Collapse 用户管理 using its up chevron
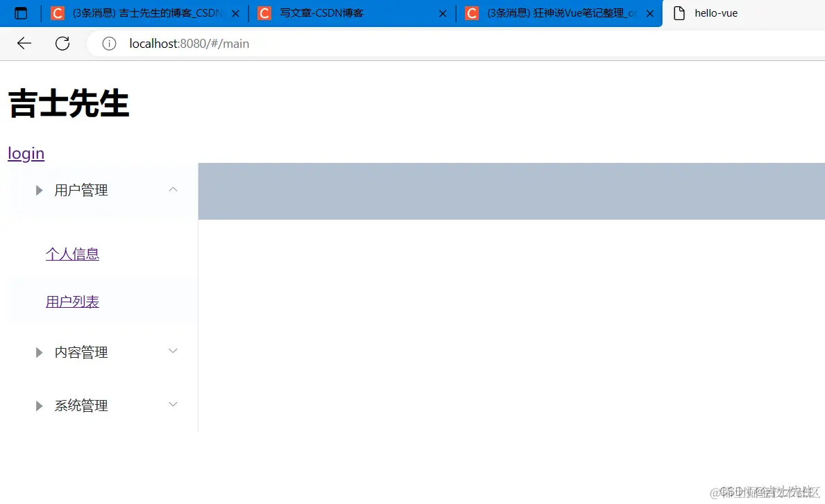The image size is (825, 504). click(173, 189)
